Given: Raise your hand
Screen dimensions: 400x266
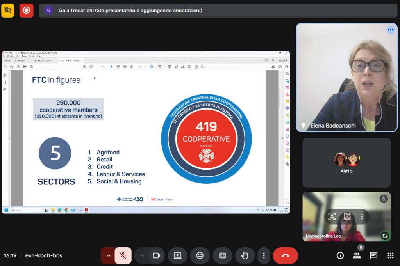Looking at the screenshot, I should (x=245, y=255).
